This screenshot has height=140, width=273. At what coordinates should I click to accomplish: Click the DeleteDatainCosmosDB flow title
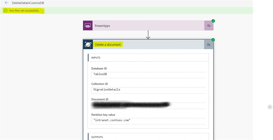[x=28, y=3]
